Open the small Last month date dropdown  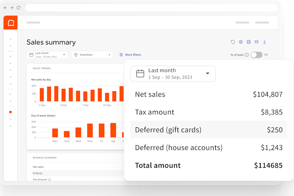coord(47,55)
